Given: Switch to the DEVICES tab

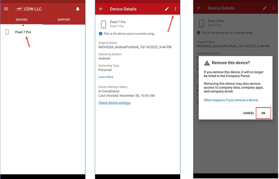Looking at the screenshot, I should point(22,20).
